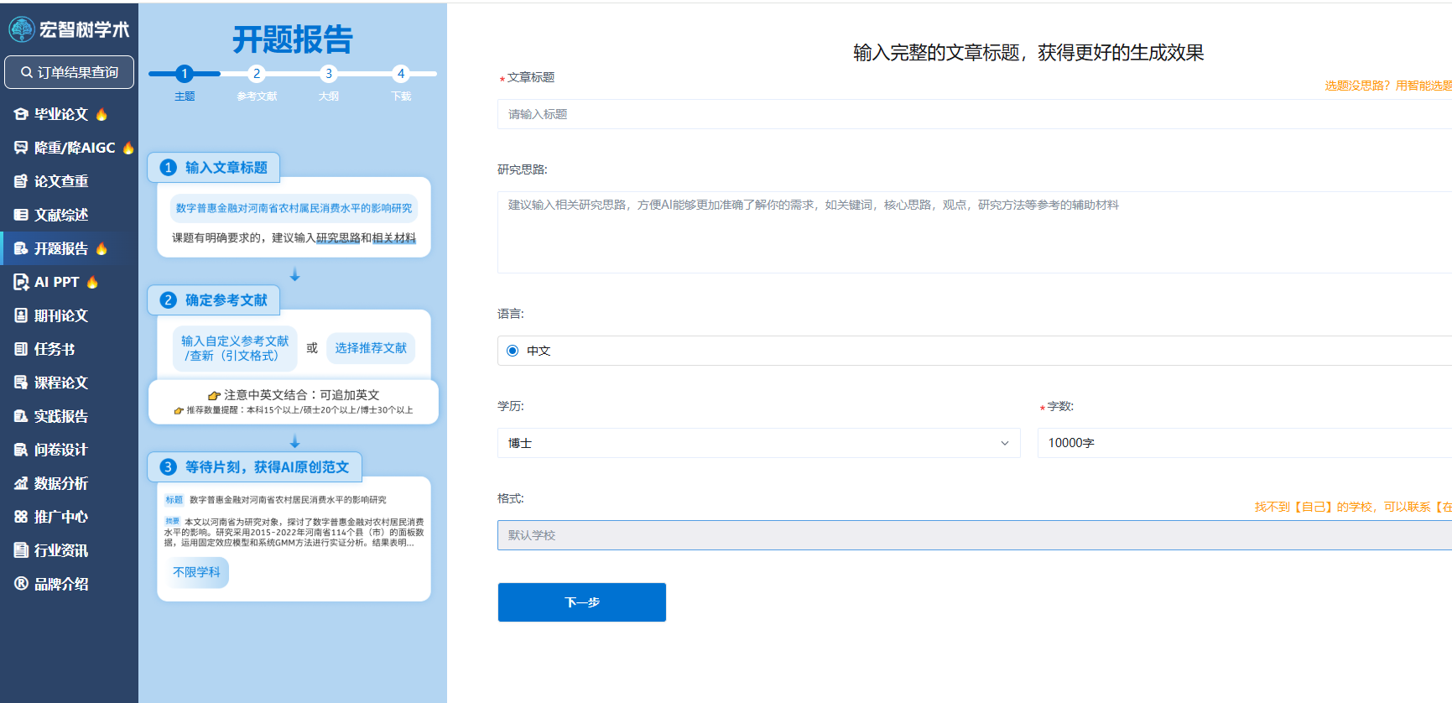Open the 期刊论文 menu item
Screen dimensions: 1452x703
point(60,315)
